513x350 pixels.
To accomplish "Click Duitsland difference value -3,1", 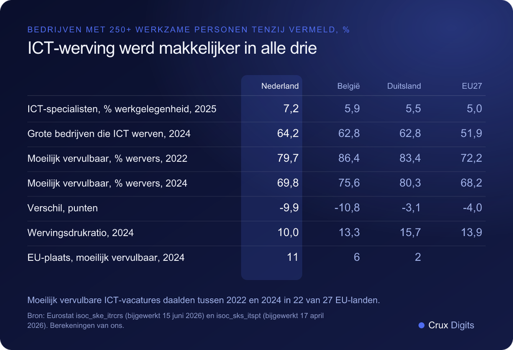I will tap(411, 208).
